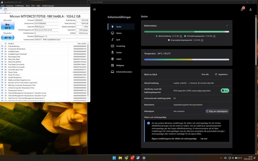Click the Drifttid value 4328 timmar
Viewport: 258px width, 161px height.
point(83,33)
